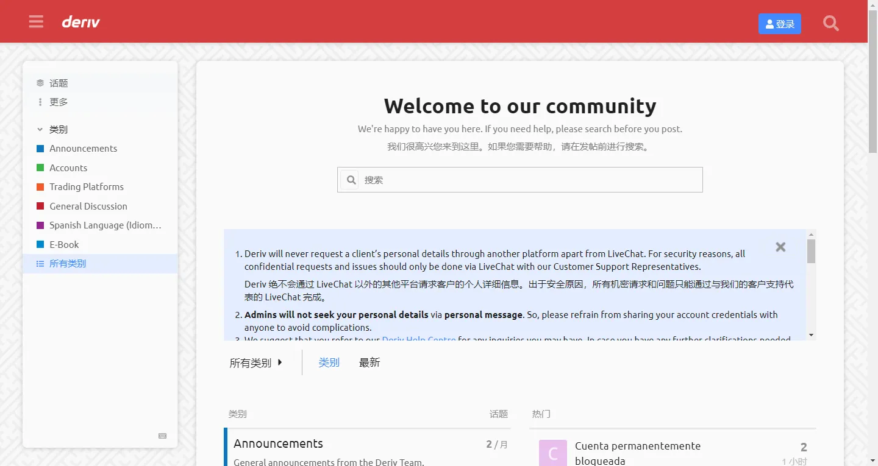
Task: Expand the 更多 sidebar menu
Action: [x=100, y=102]
